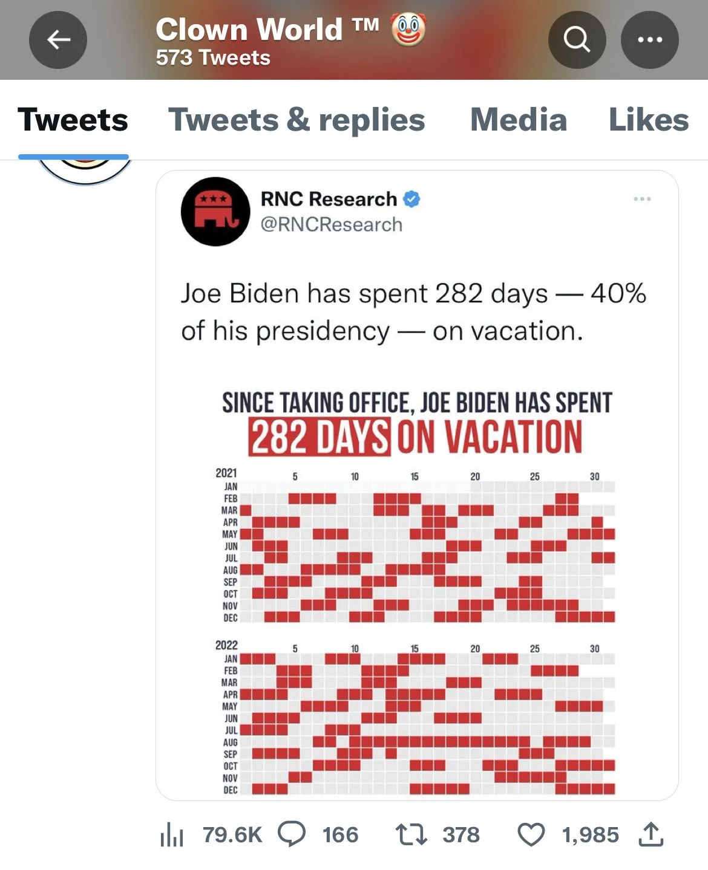The image size is (708, 870).
Task: Click the partially hidden profile avatar
Action: pyautogui.click(x=85, y=170)
